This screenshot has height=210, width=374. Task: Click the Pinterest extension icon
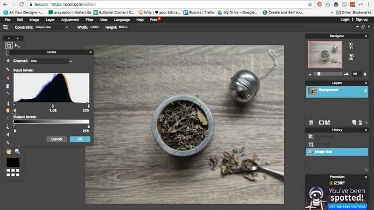320,4
